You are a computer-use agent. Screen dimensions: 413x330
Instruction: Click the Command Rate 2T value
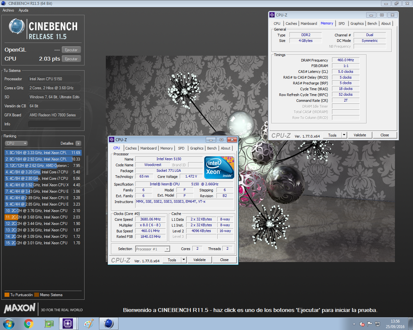(346, 101)
